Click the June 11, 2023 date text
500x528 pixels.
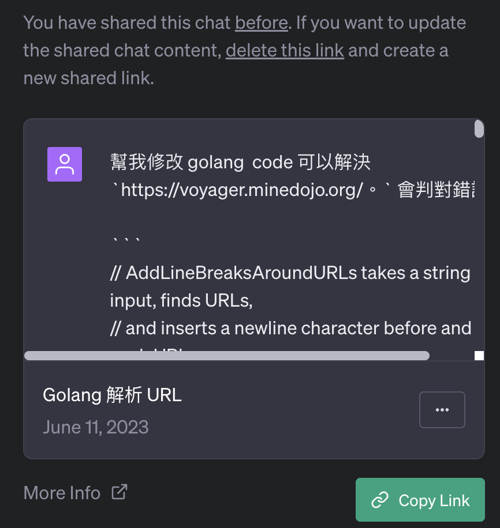95,427
